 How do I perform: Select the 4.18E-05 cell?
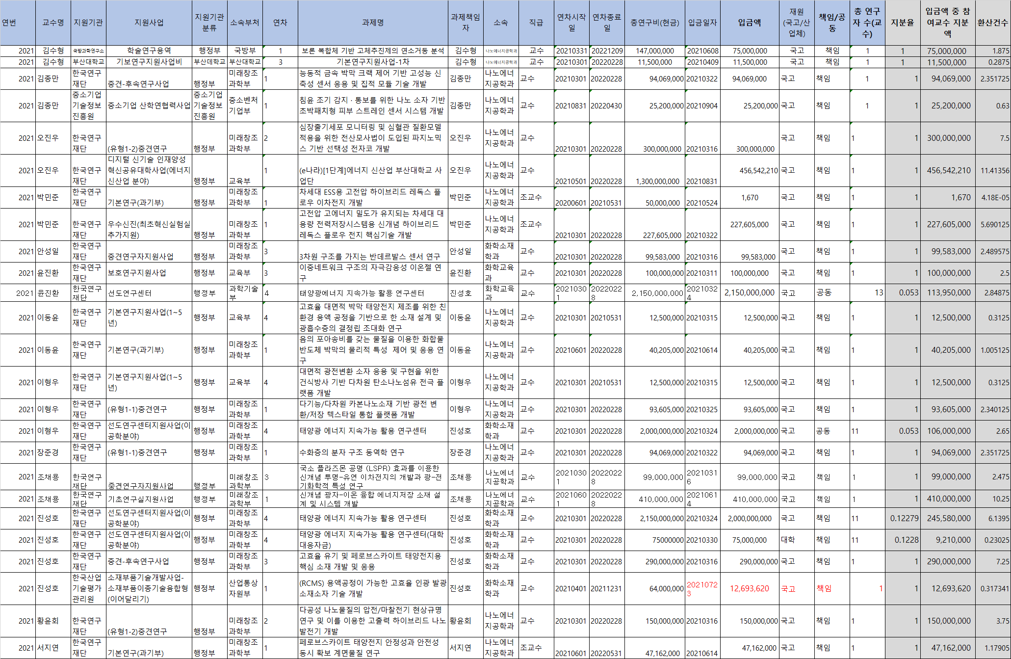coord(995,197)
